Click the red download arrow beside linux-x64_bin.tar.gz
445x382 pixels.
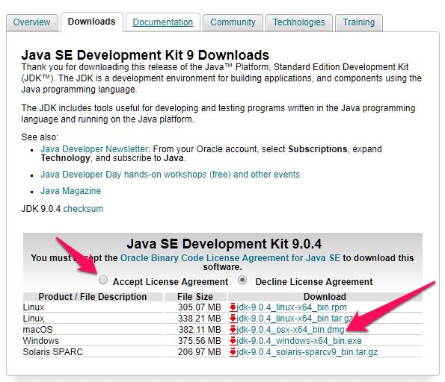coord(233,319)
